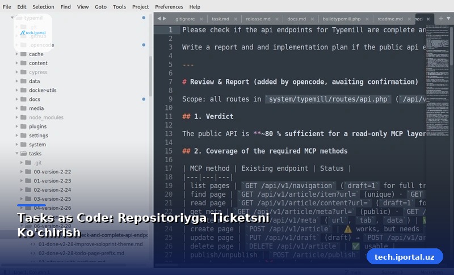Click the open tasks folder icon

23,154
